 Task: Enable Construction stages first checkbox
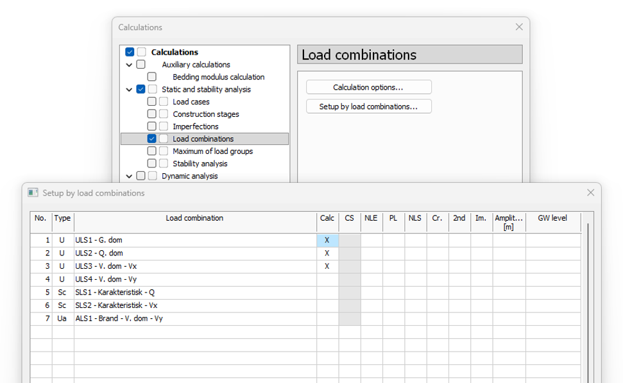point(152,114)
